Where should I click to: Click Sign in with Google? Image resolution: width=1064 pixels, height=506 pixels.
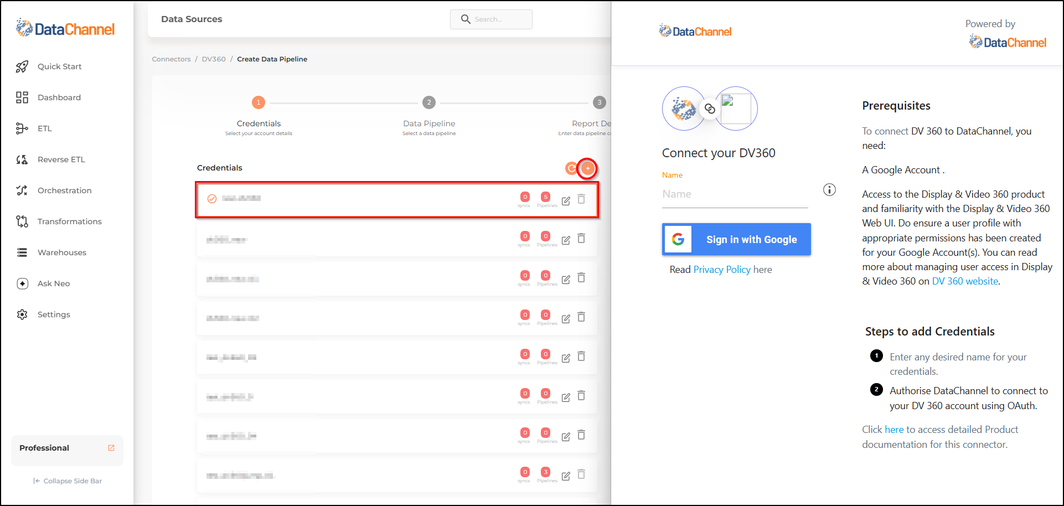(736, 239)
